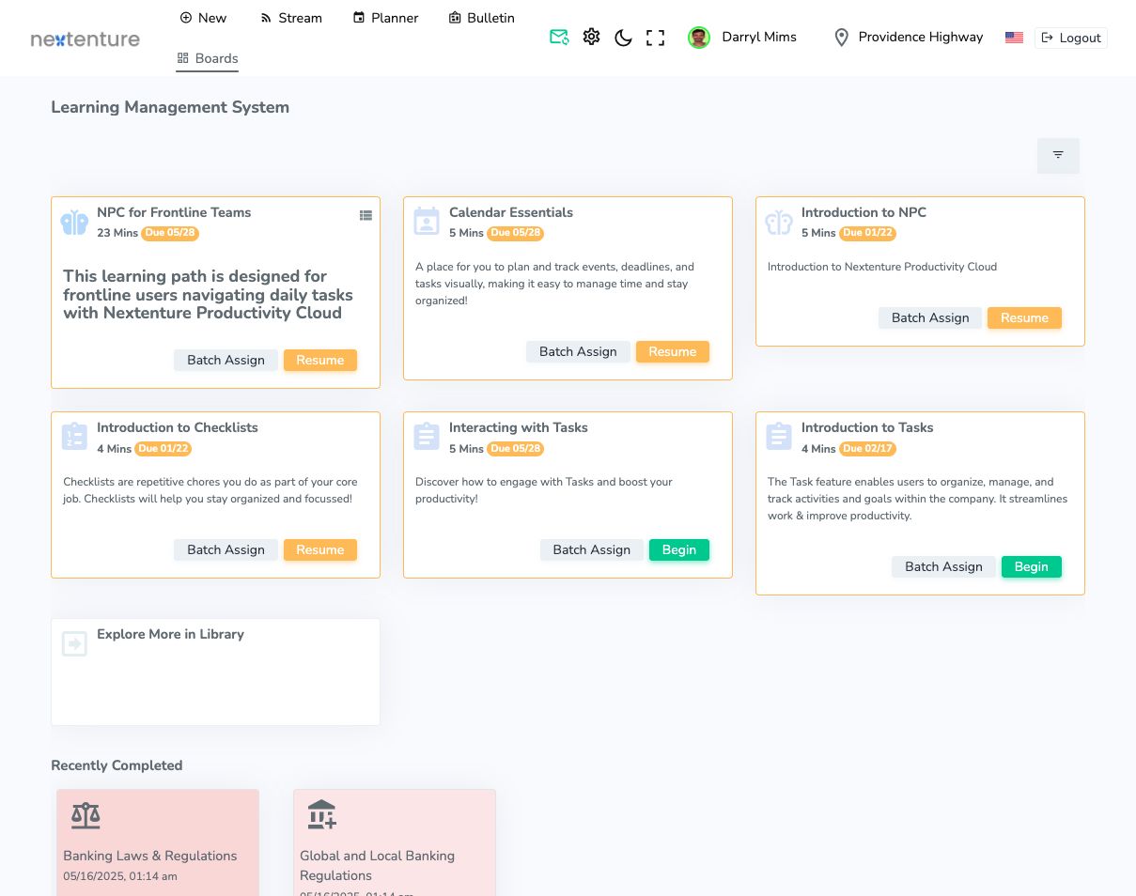The width and height of the screenshot is (1136, 896).
Task: Open the US flag language selector
Action: [1014, 38]
